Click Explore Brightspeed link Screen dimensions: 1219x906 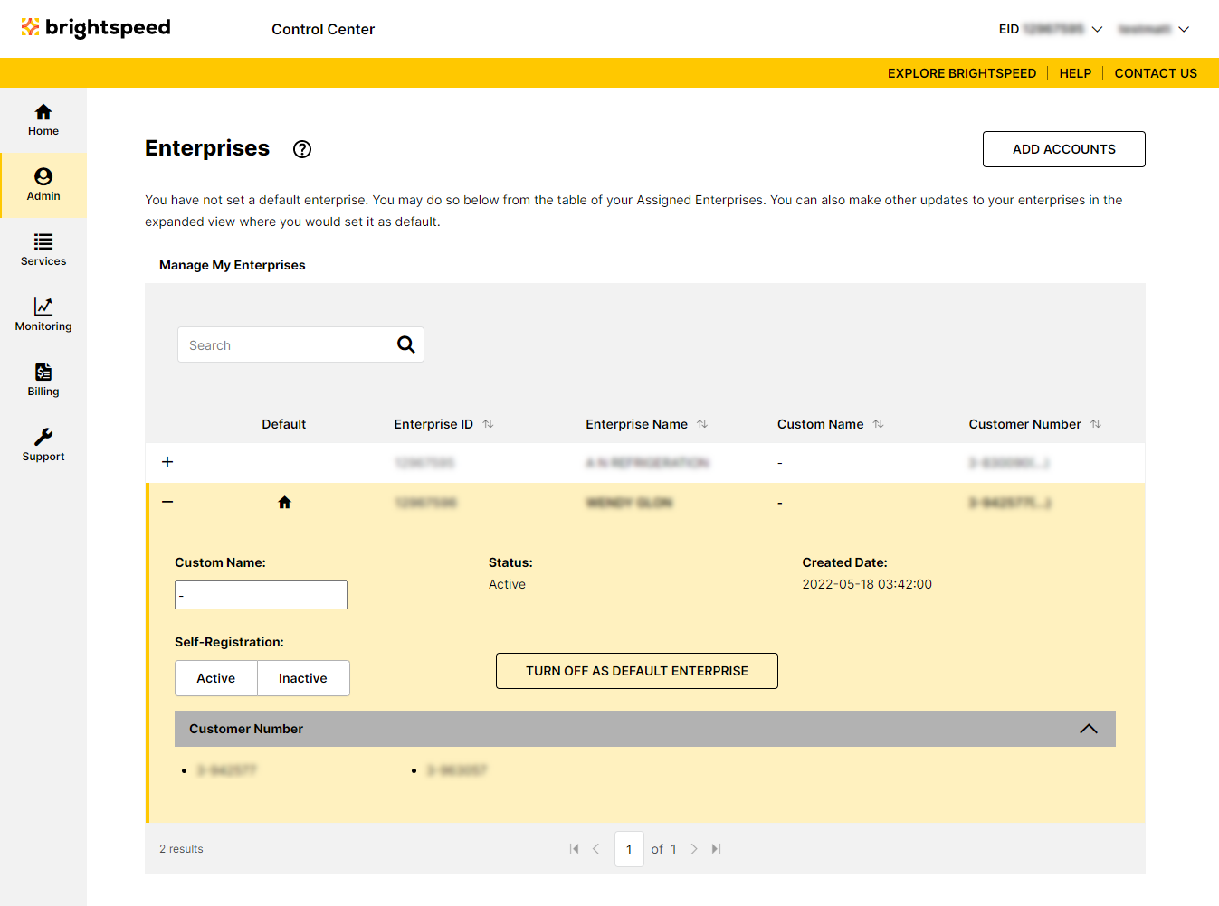click(962, 73)
